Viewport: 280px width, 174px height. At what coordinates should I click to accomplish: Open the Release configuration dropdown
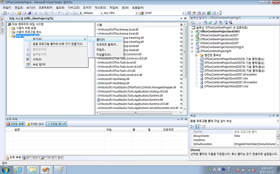coord(101,13)
